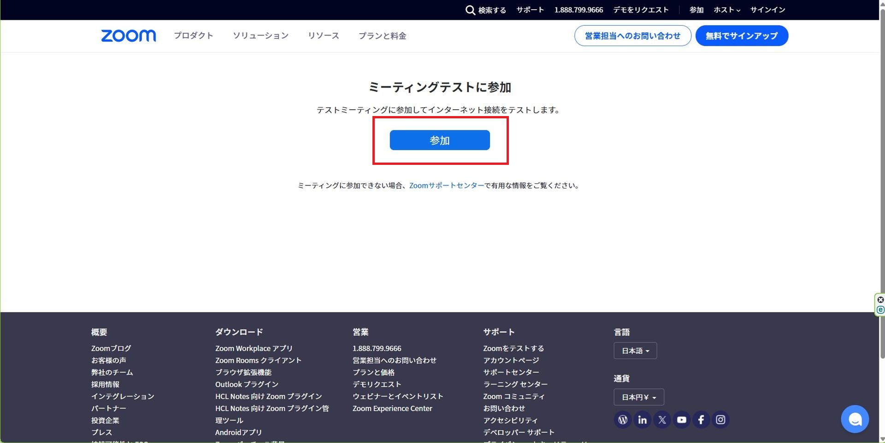This screenshot has height=443, width=885.
Task: Click the Zoom logo
Action: 129,36
